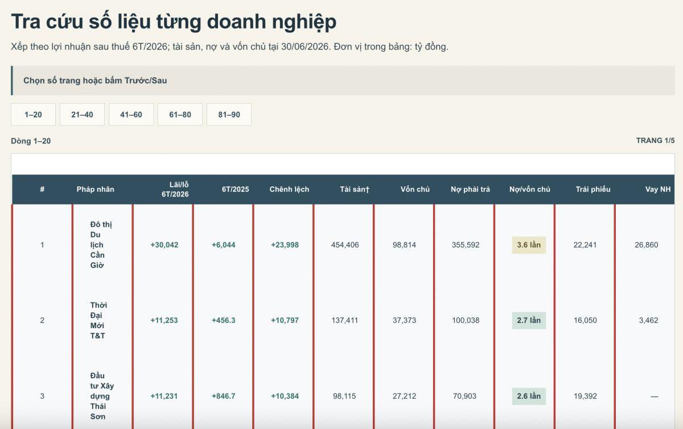Click the TRANG 1/5 page indicator

coord(655,141)
